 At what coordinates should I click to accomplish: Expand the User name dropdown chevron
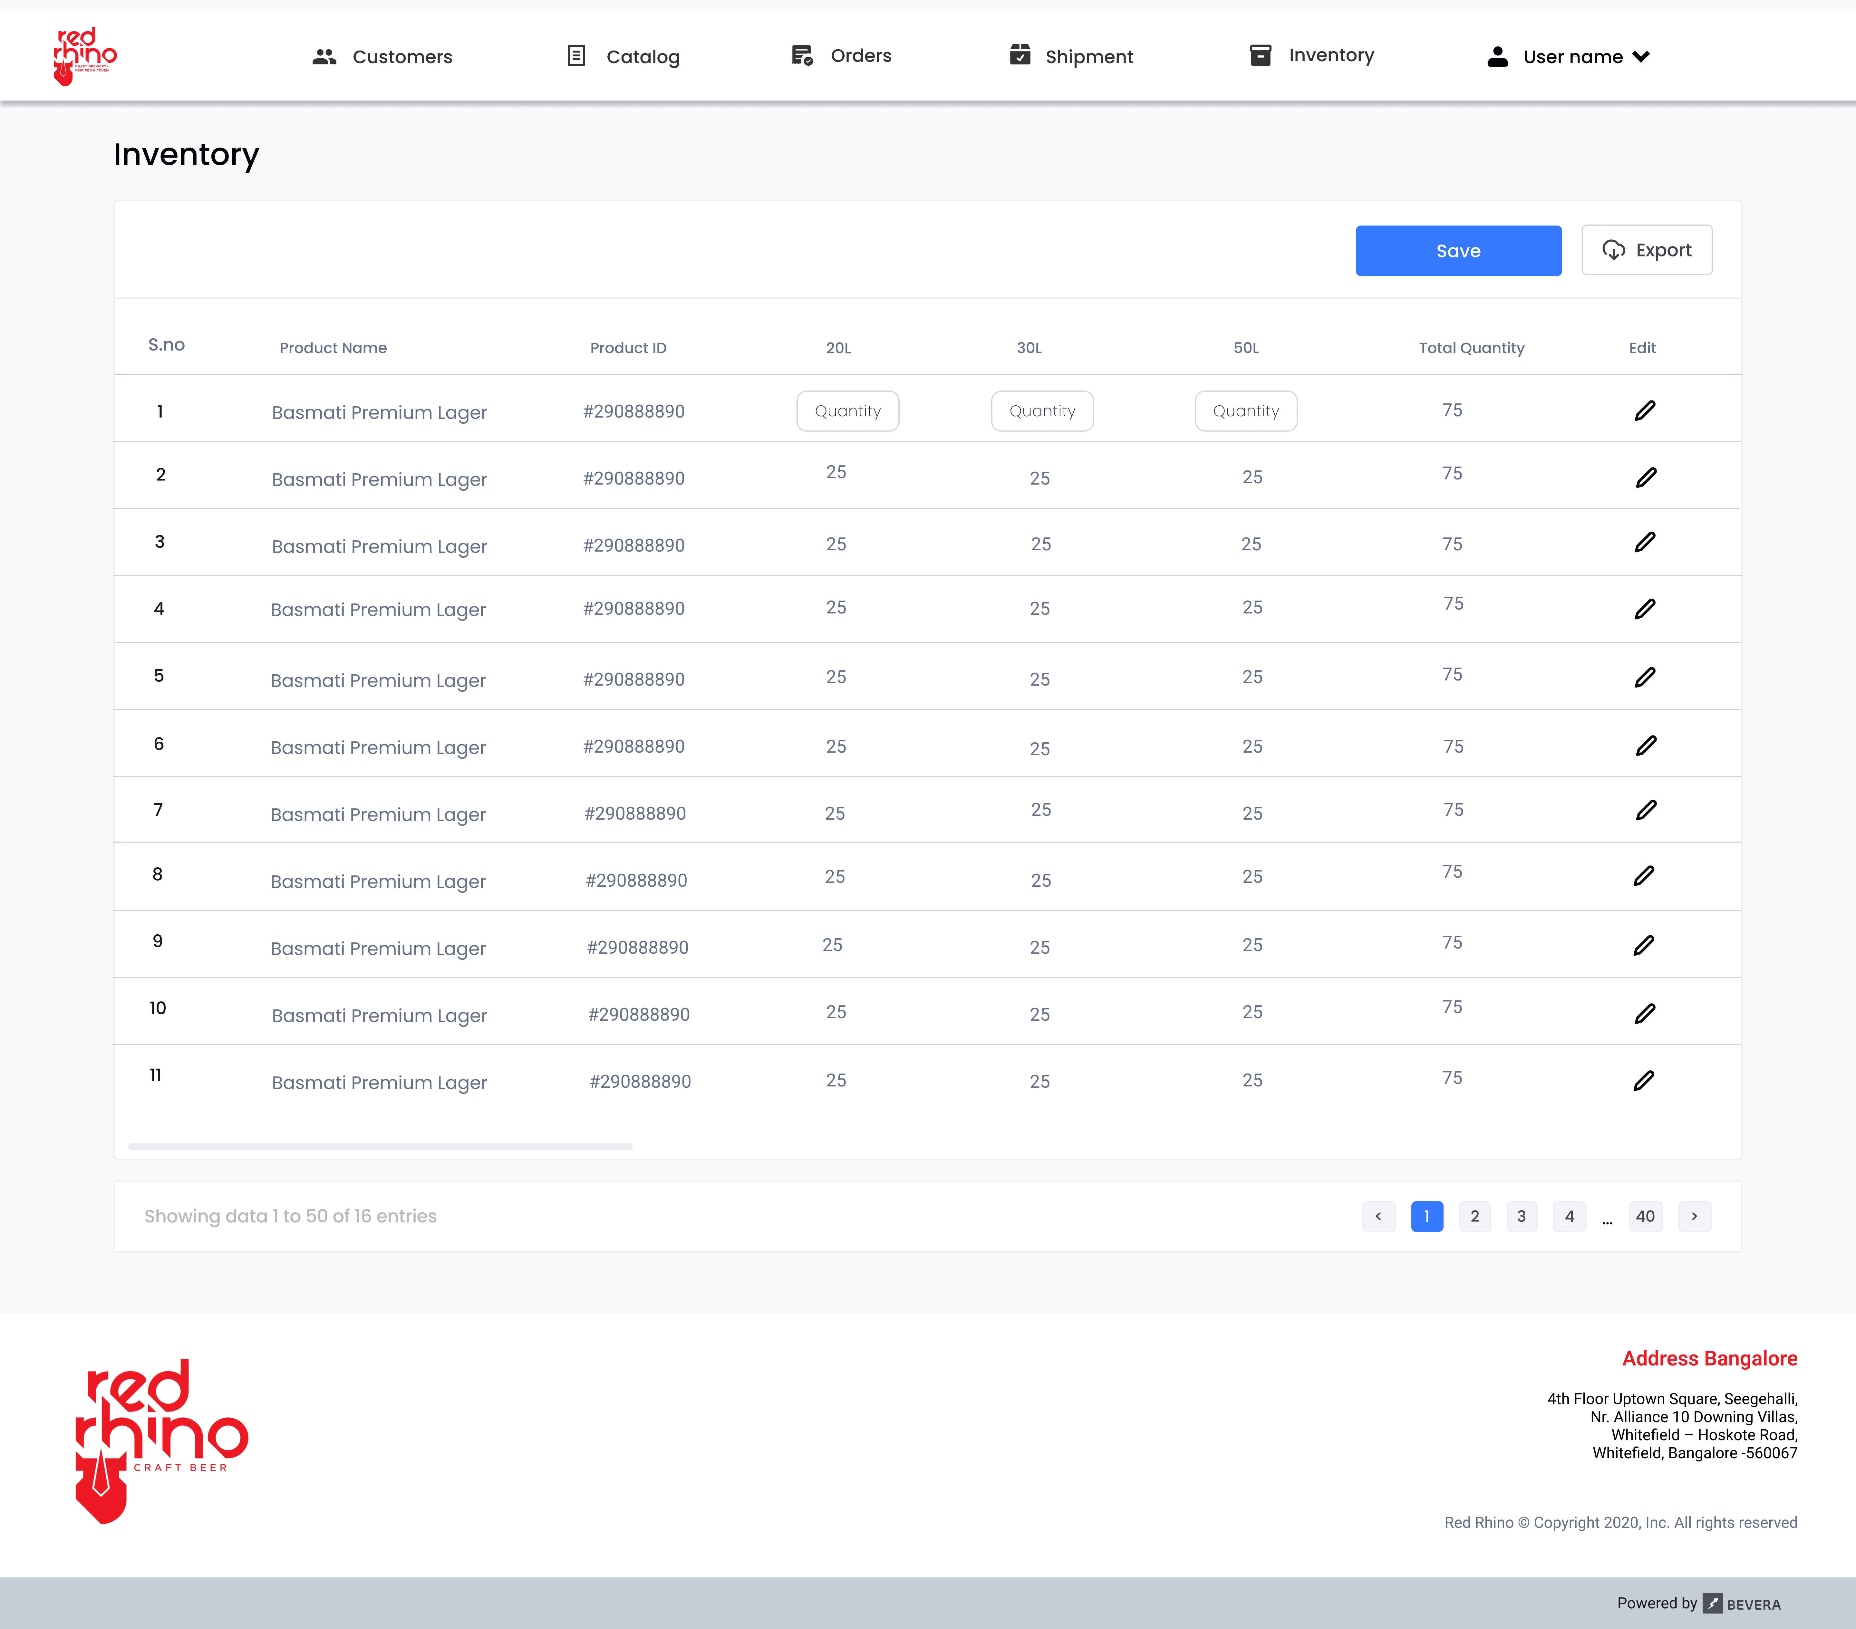click(1641, 56)
